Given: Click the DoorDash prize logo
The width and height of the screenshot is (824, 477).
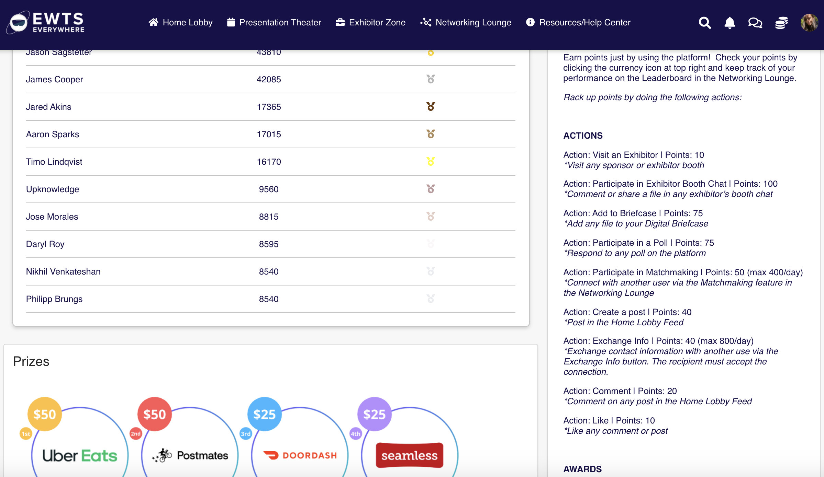Looking at the screenshot, I should [x=300, y=455].
